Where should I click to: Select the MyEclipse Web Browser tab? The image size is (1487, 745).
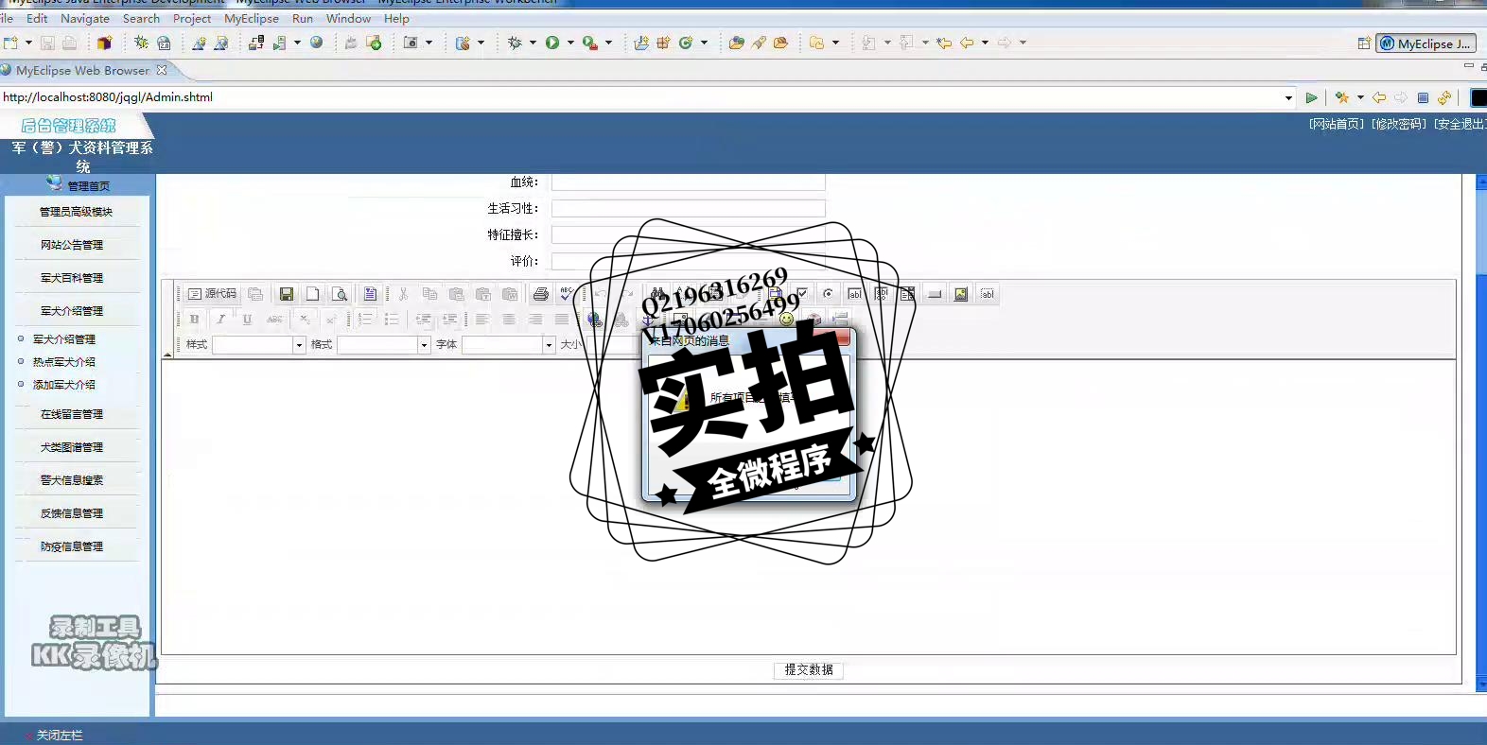(x=83, y=70)
